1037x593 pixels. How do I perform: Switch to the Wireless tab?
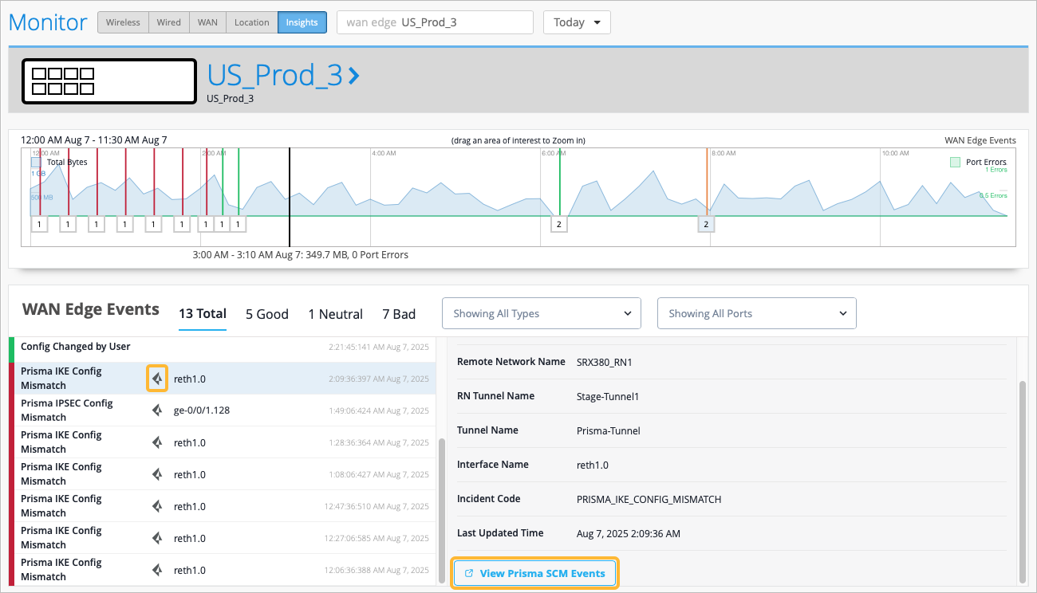click(x=123, y=22)
